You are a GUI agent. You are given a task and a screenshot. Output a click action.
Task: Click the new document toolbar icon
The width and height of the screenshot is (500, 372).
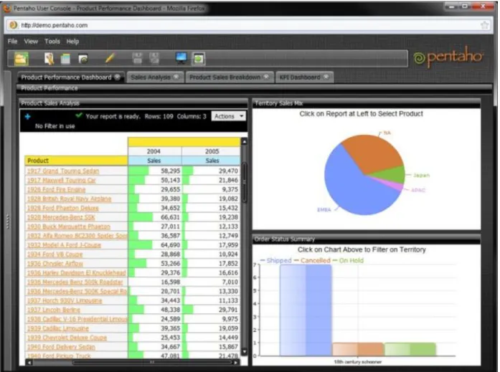click(49, 59)
